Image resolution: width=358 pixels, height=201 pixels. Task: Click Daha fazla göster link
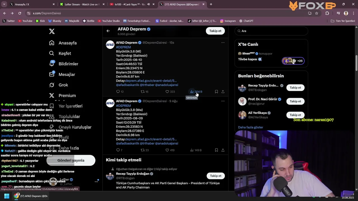tap(251, 127)
